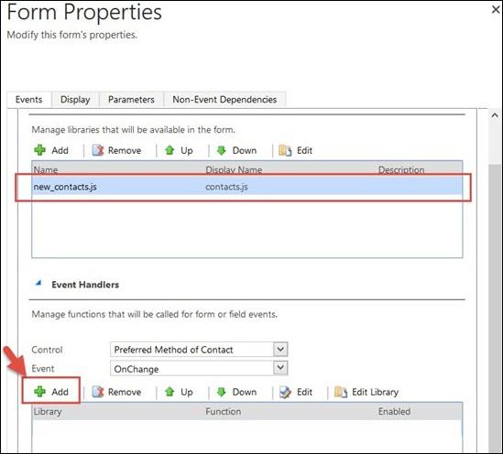The width and height of the screenshot is (503, 454).
Task: Click the green Up arrow in the libraries toolbar
Action: coord(169,150)
